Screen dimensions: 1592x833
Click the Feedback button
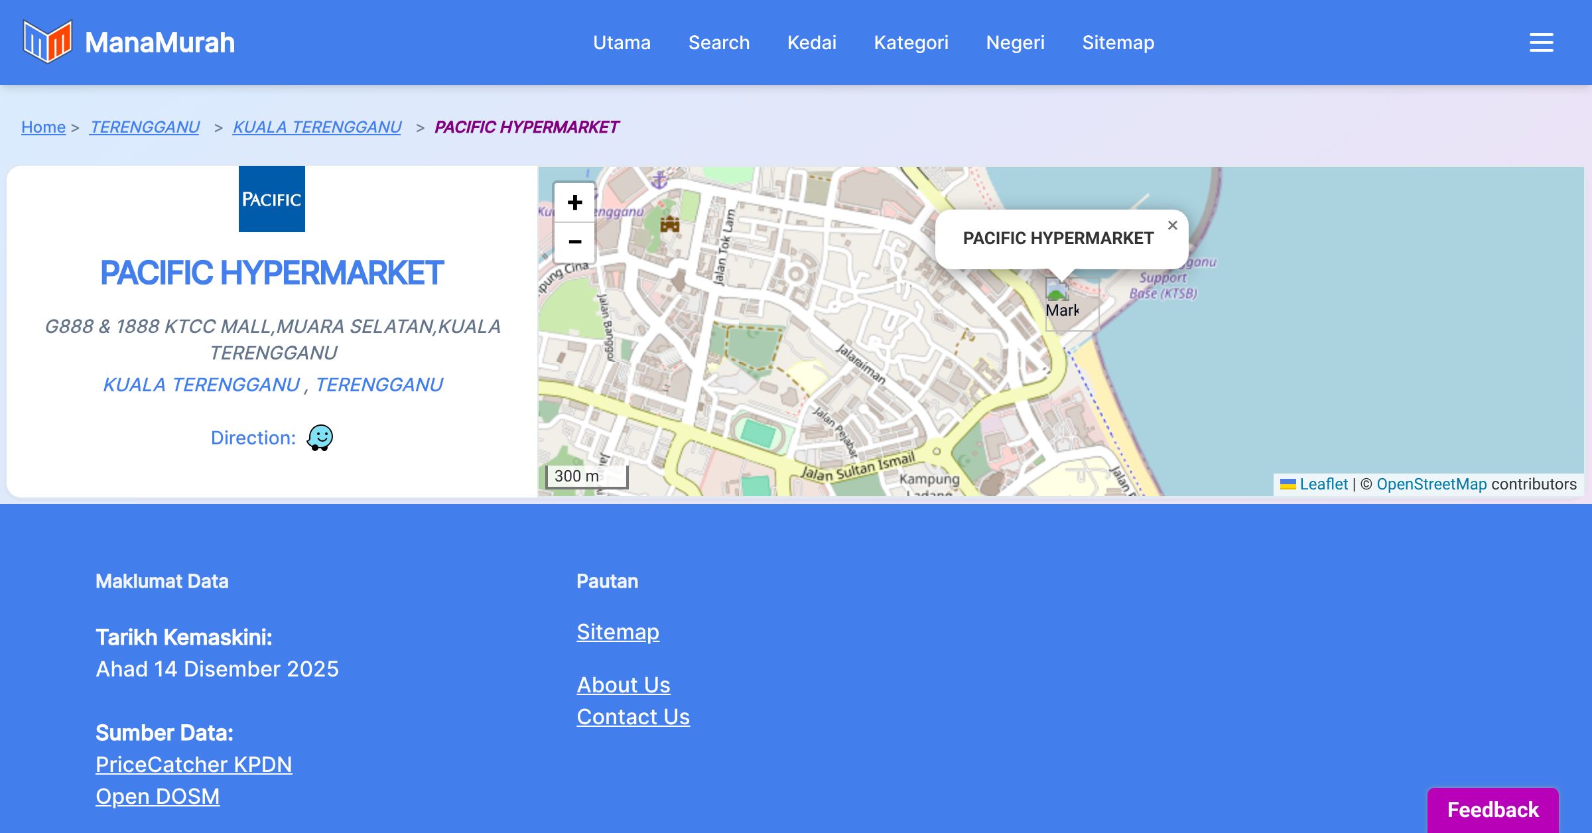1492,809
